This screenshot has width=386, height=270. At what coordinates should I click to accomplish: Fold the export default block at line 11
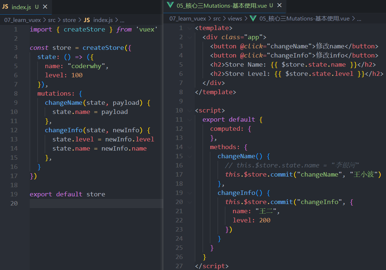190,120
